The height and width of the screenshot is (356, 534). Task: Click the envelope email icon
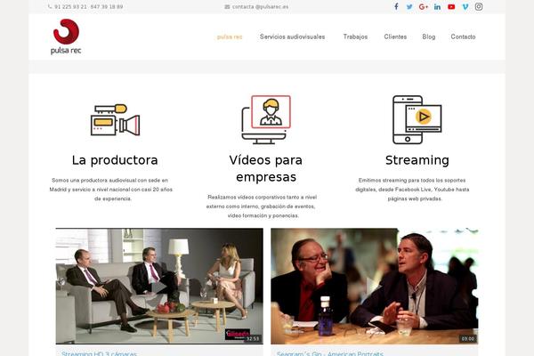tap(227, 6)
